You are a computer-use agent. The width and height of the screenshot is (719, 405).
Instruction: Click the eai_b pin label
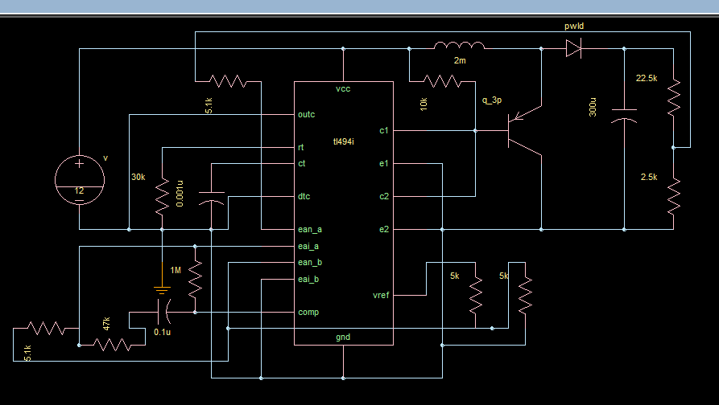pyautogui.click(x=308, y=279)
